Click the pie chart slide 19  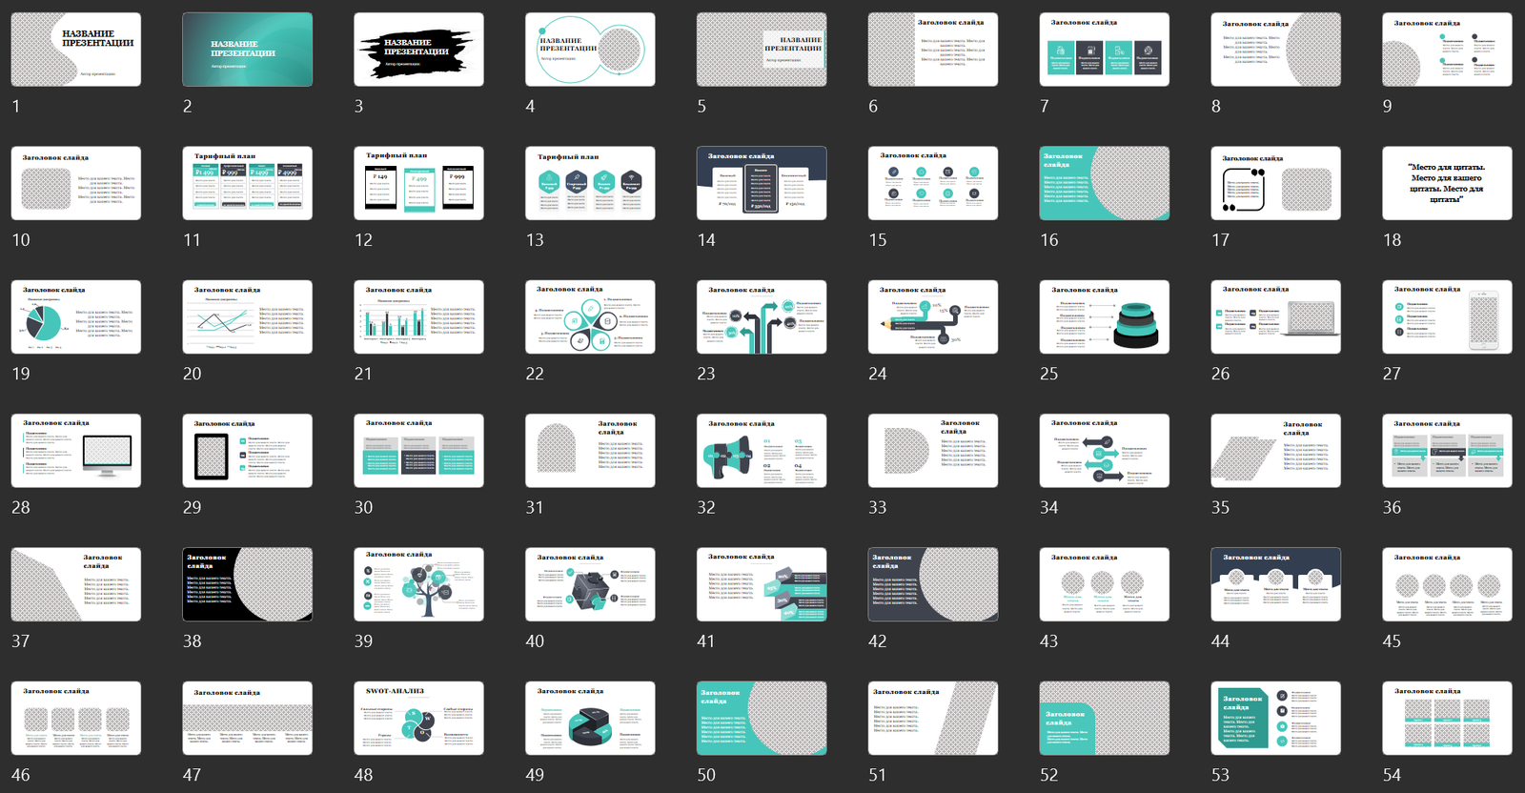(x=75, y=317)
